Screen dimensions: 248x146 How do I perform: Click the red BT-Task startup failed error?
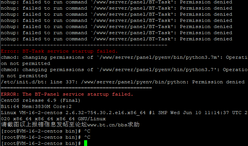(x=59, y=51)
